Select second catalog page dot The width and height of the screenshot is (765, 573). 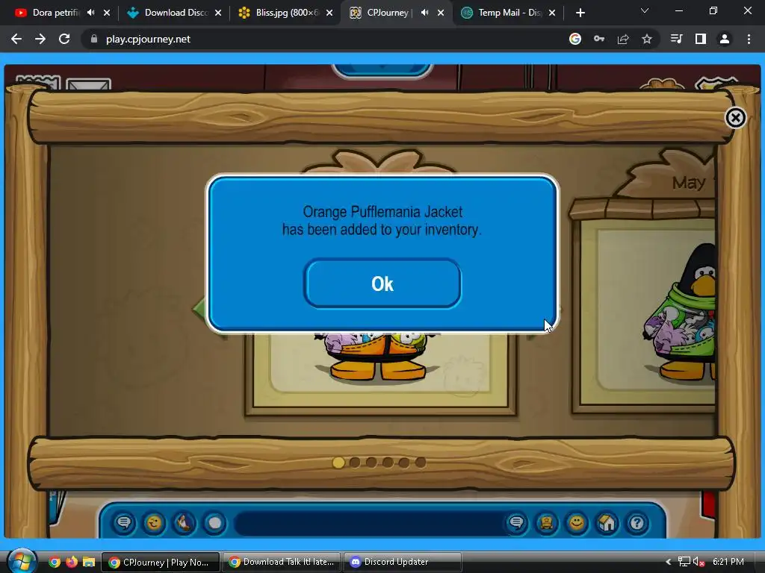[355, 463]
